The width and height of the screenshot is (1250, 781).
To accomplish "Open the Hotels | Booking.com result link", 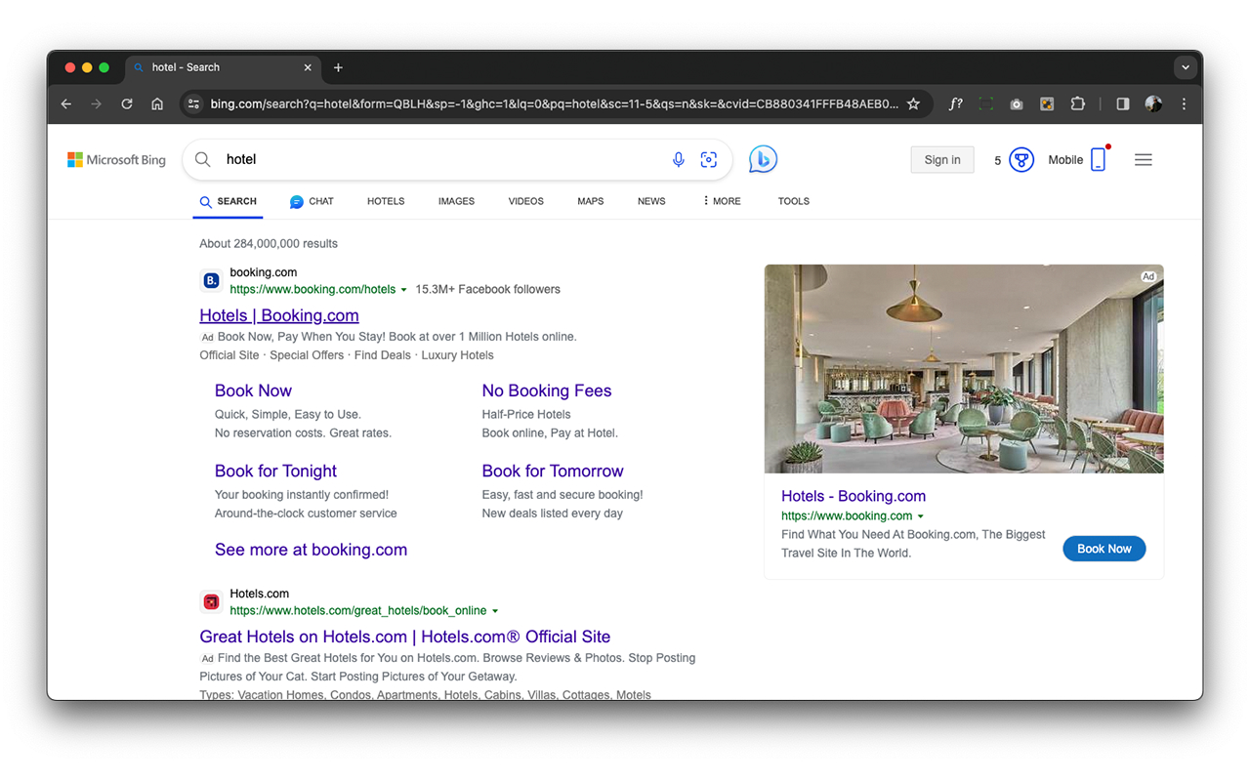I will pos(278,314).
